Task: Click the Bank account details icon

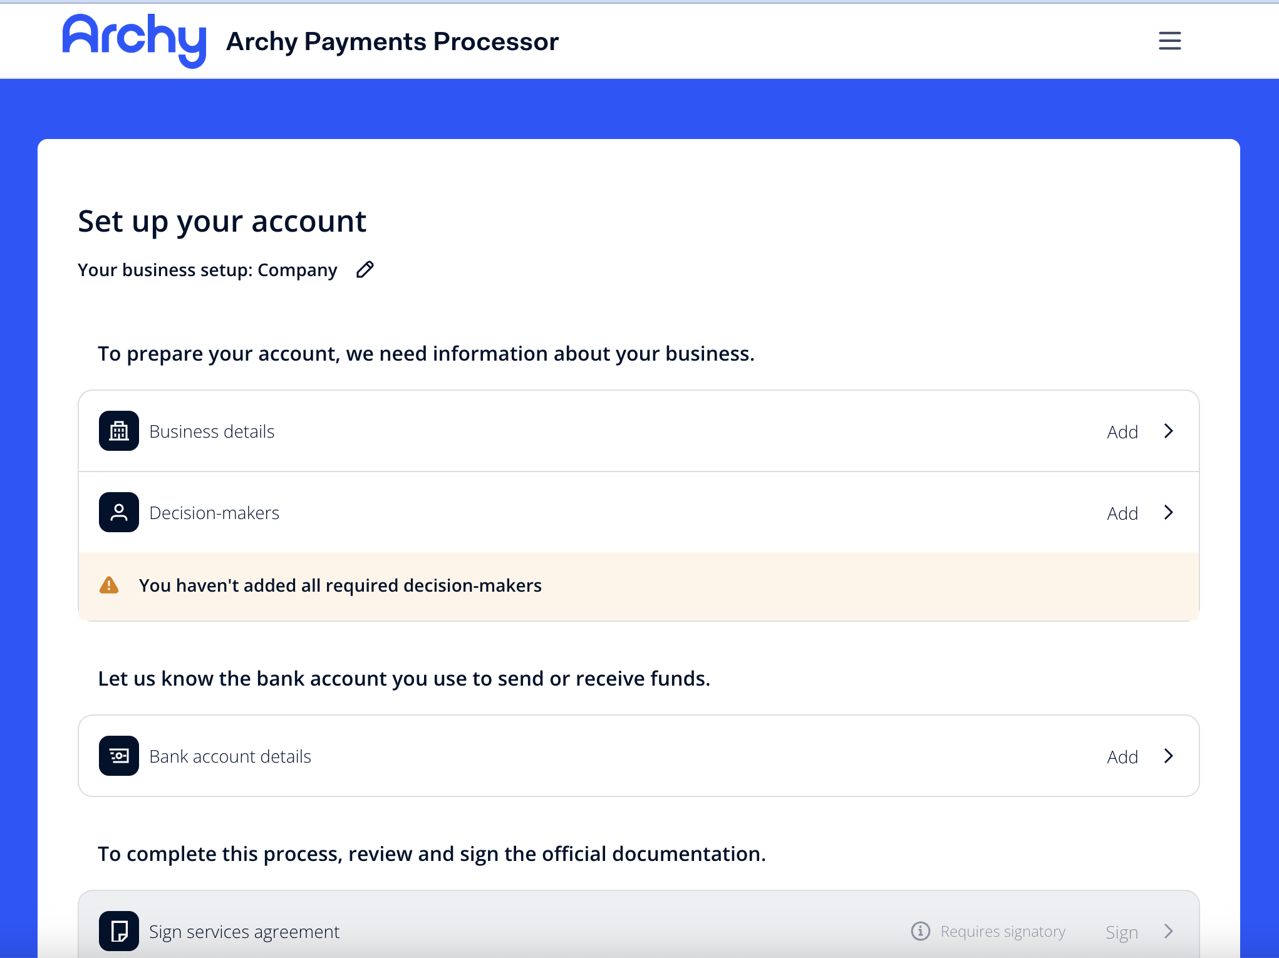Action: pos(119,756)
